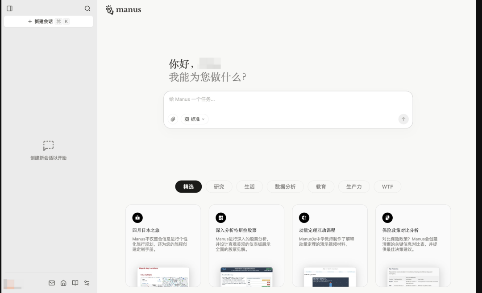Open the settings sliders icon

(87, 283)
